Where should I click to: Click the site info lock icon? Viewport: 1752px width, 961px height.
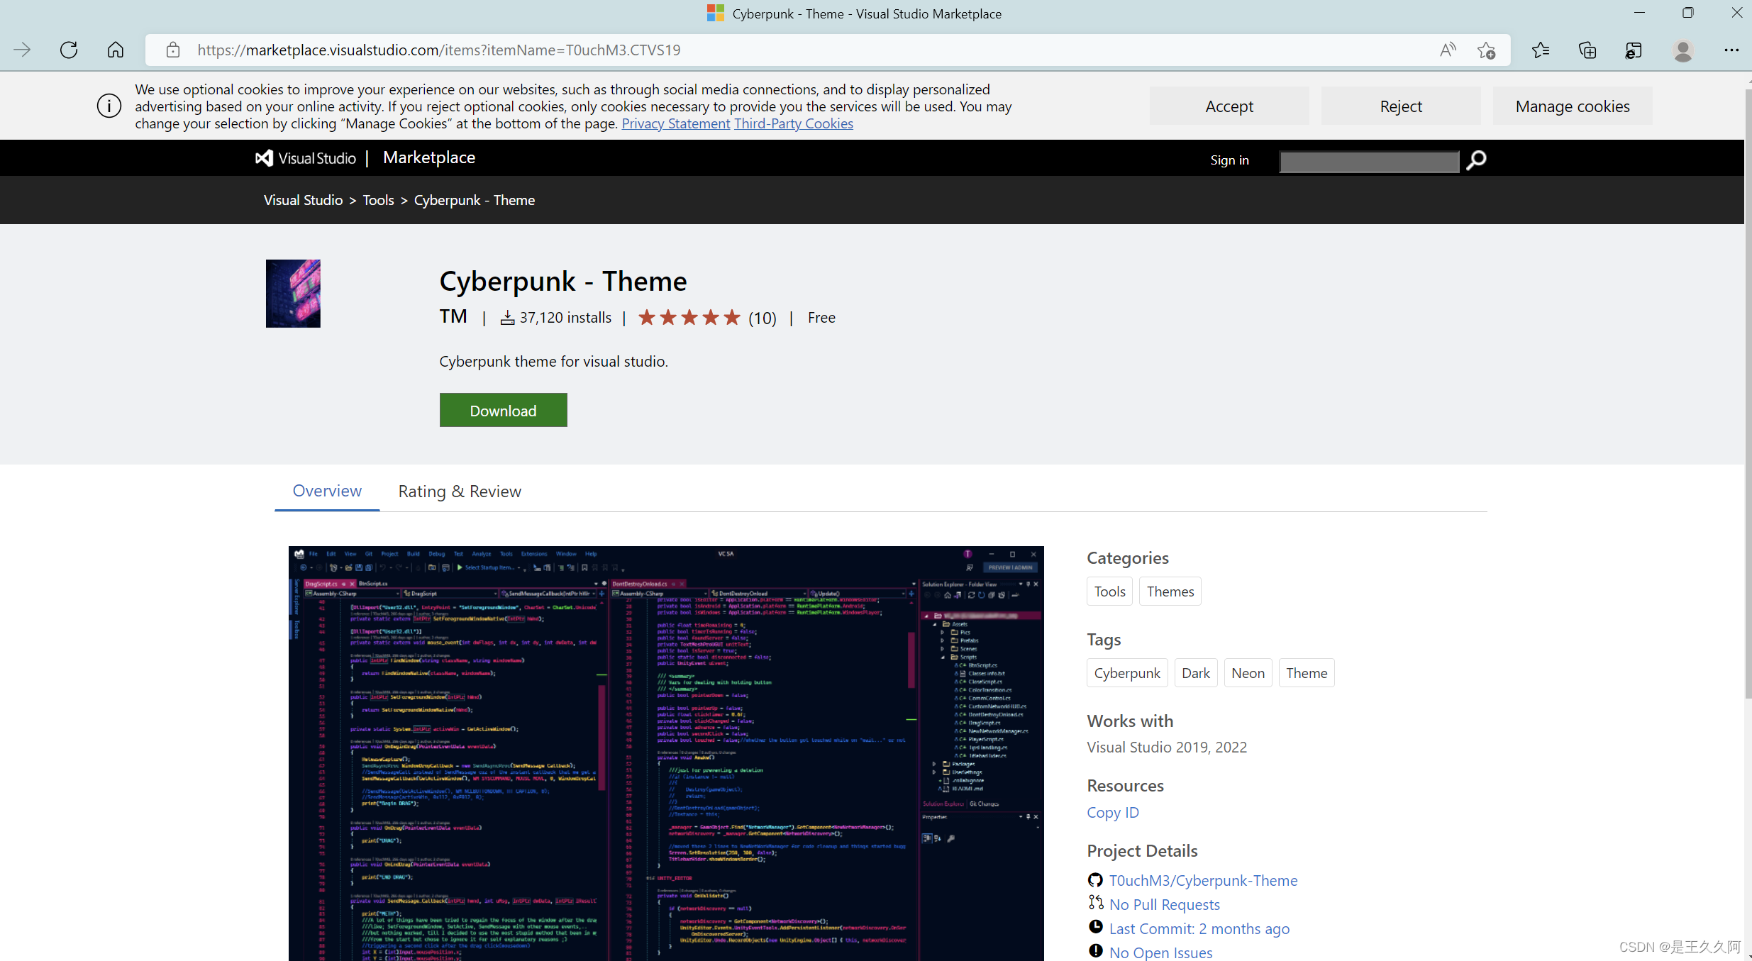point(173,50)
